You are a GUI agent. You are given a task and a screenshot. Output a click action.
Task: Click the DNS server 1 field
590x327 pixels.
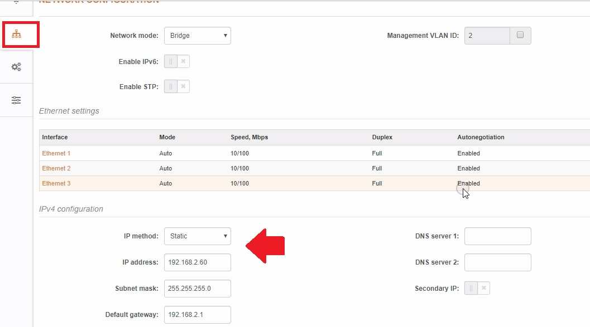point(498,236)
